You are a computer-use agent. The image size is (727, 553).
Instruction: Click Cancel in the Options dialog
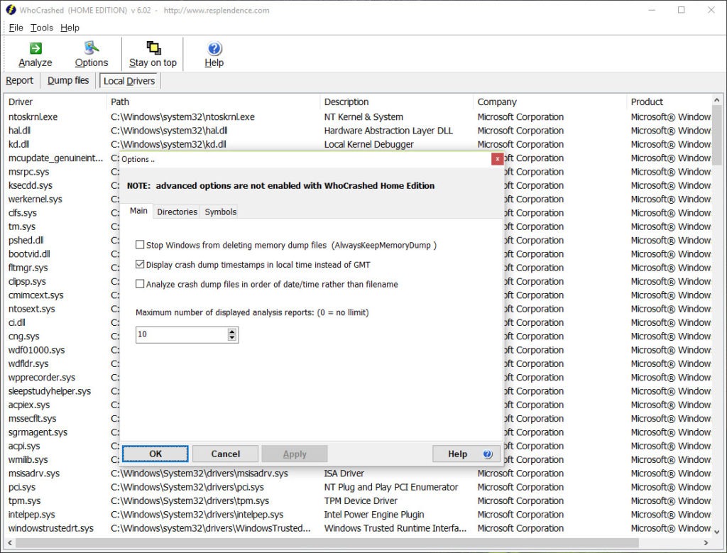click(x=225, y=454)
